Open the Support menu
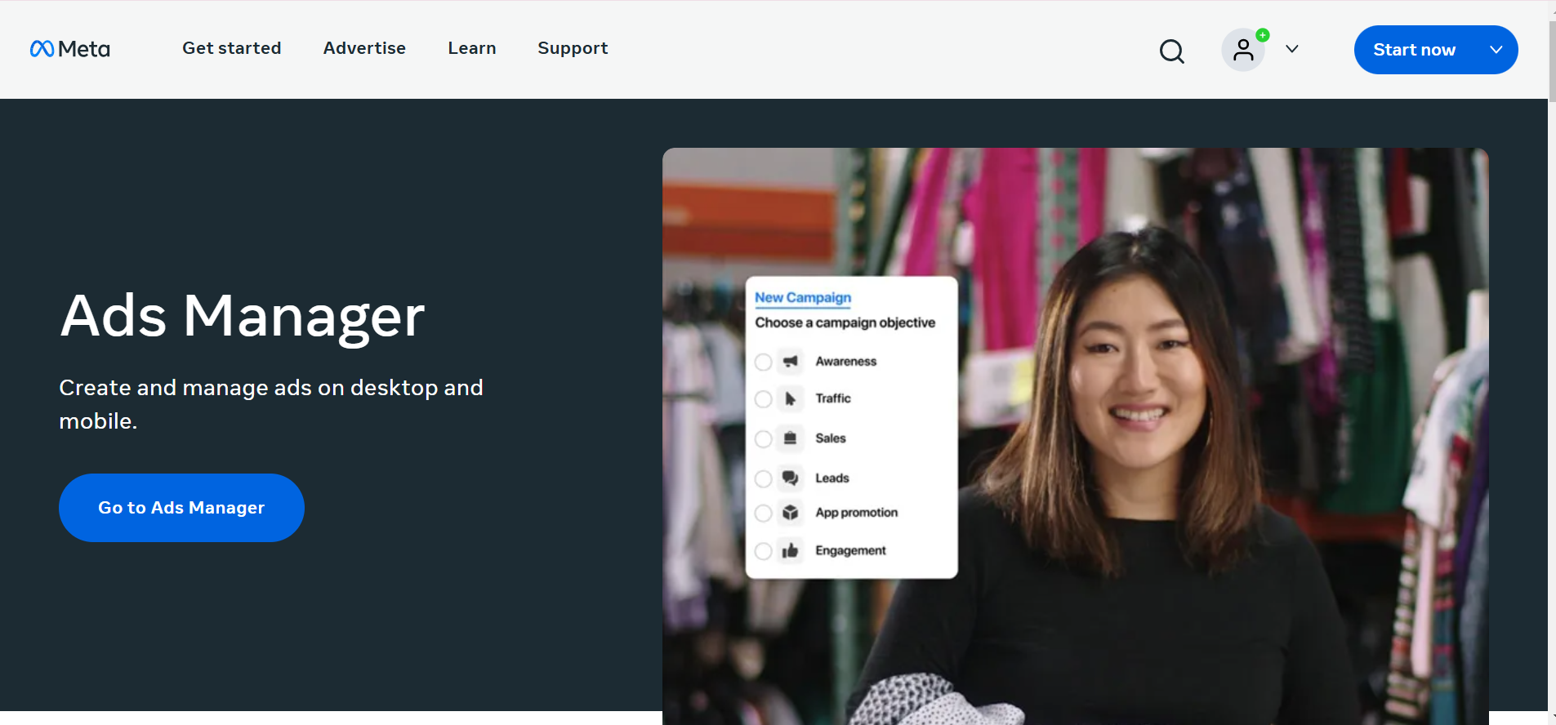The image size is (1556, 725). 573,48
